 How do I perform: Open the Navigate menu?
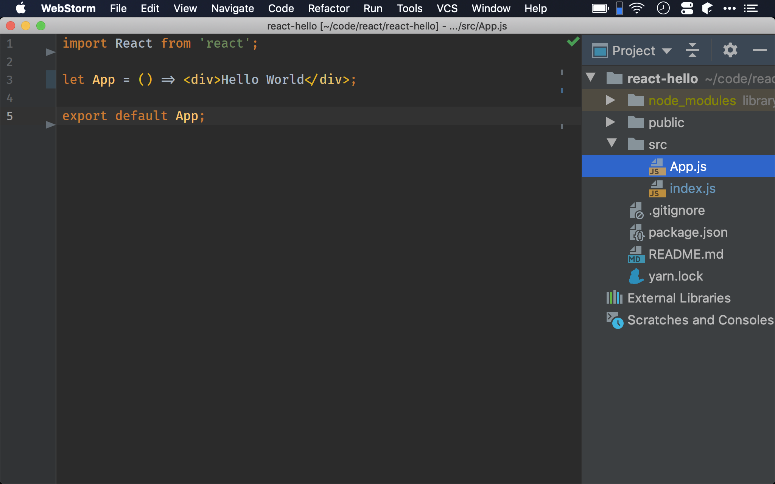click(x=232, y=8)
